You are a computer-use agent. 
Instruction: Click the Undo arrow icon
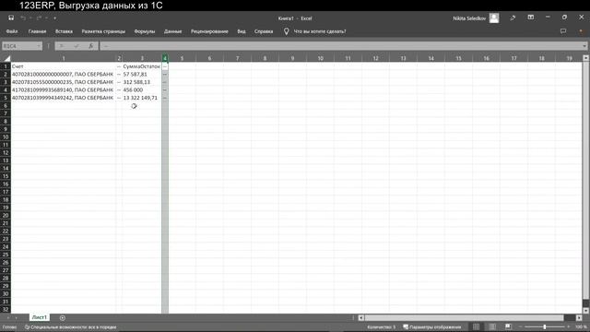coord(23,18)
